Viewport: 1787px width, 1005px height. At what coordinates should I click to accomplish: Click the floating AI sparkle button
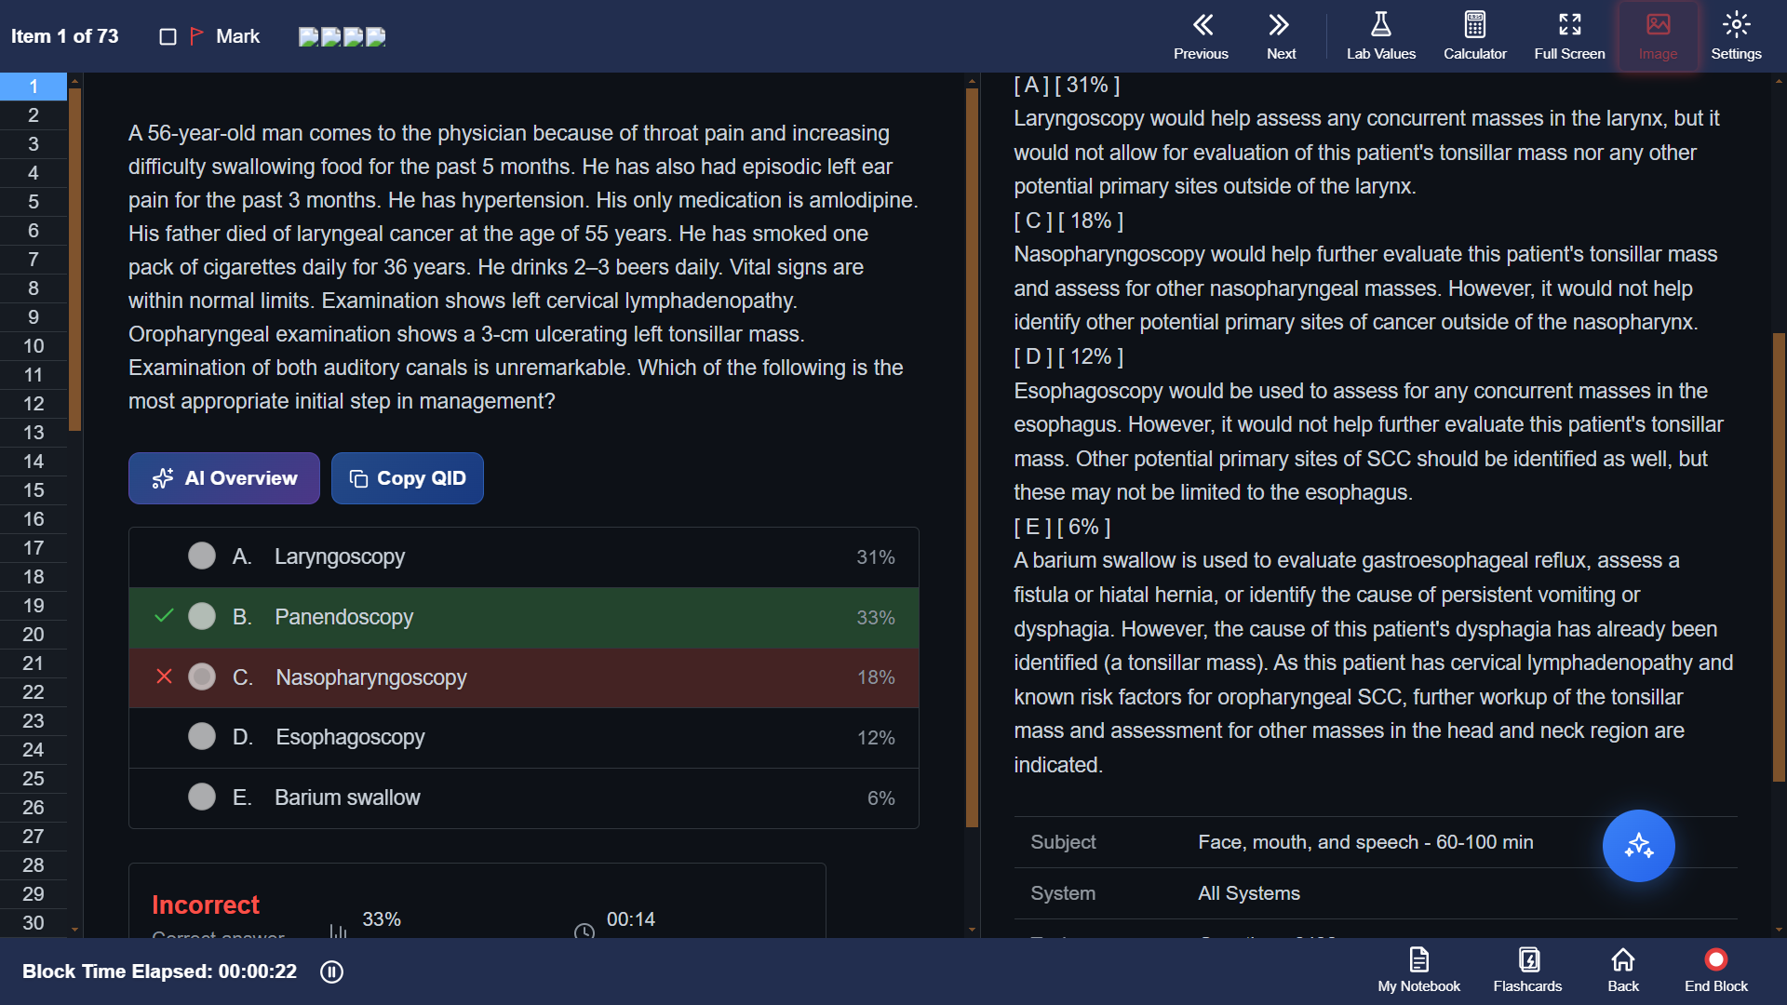[1638, 846]
